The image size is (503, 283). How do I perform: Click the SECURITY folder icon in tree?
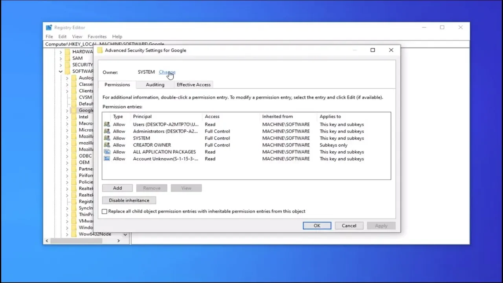[67, 65]
